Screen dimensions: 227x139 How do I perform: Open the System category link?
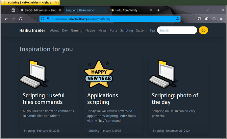point(141,30)
